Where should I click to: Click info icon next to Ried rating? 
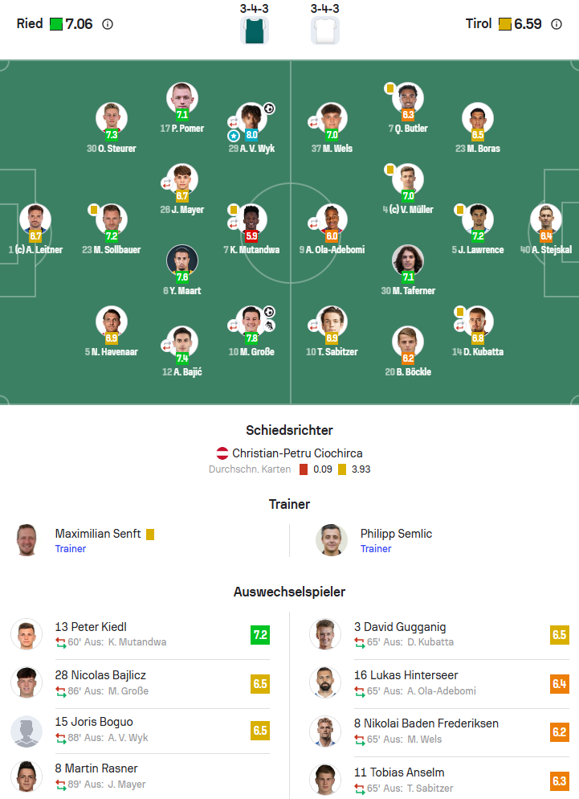(108, 24)
